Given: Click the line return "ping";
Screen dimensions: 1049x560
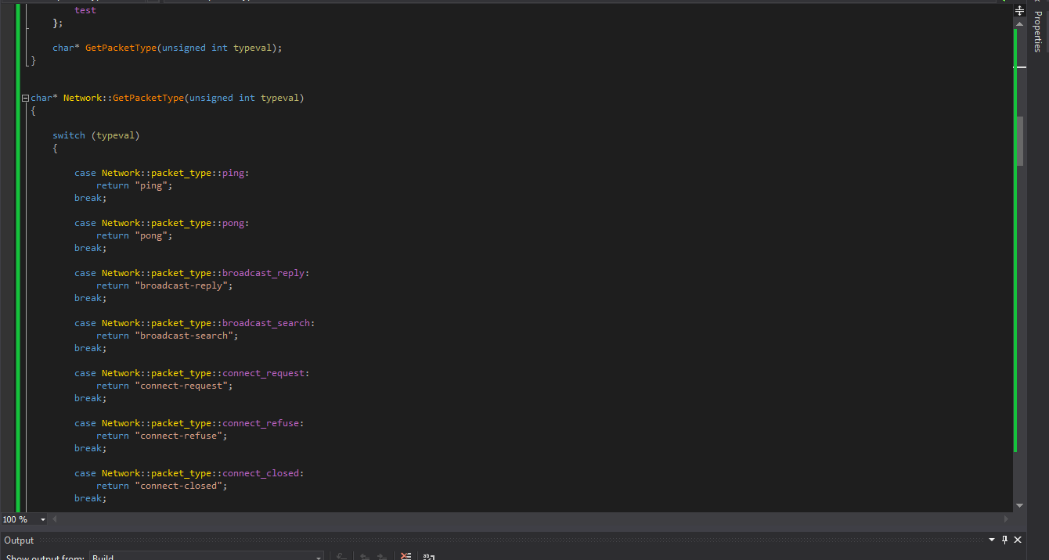Looking at the screenshot, I should click(134, 185).
